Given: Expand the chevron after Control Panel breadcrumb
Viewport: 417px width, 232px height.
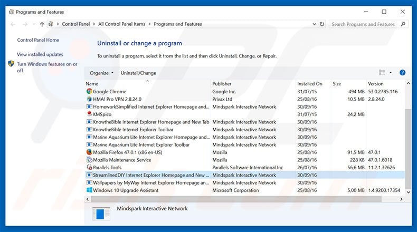Looking at the screenshot, I should click(x=94, y=24).
